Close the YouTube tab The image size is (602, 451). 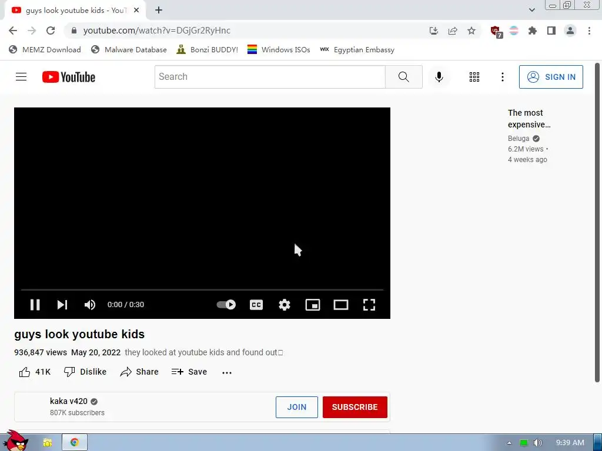coord(136,11)
